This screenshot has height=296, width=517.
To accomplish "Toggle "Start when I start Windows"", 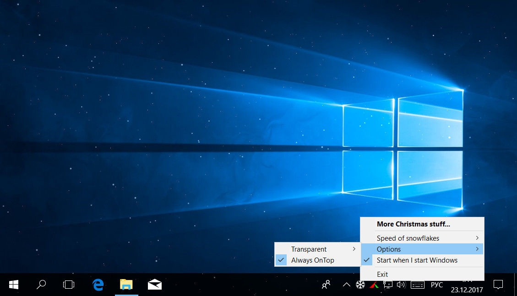I will [422, 260].
